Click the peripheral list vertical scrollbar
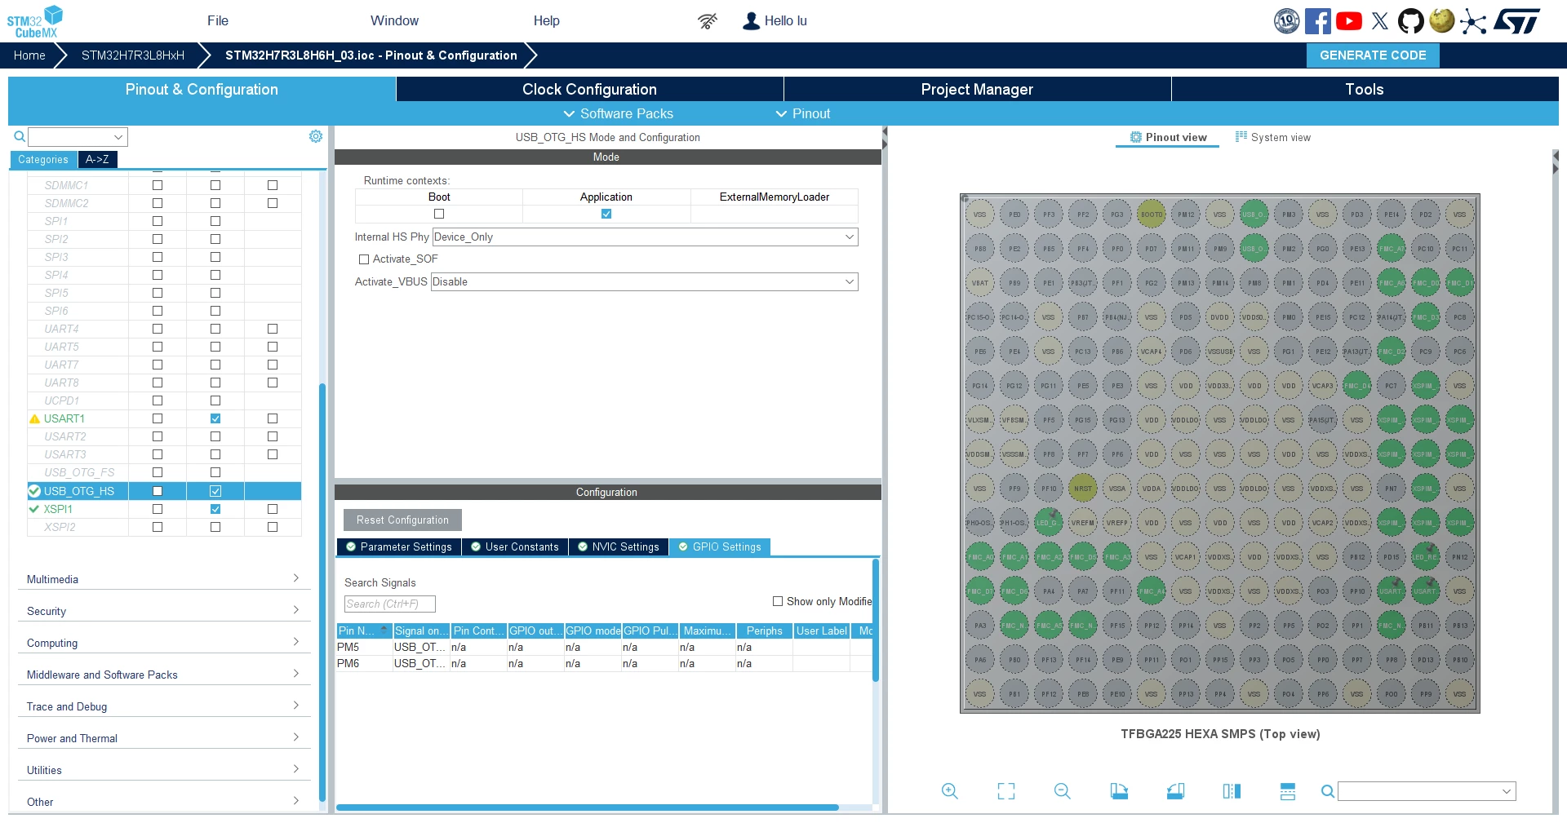 tap(322, 591)
